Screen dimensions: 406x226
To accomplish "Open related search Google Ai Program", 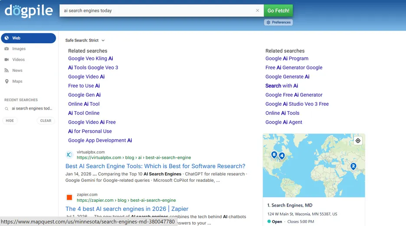I will pyautogui.click(x=287, y=58).
